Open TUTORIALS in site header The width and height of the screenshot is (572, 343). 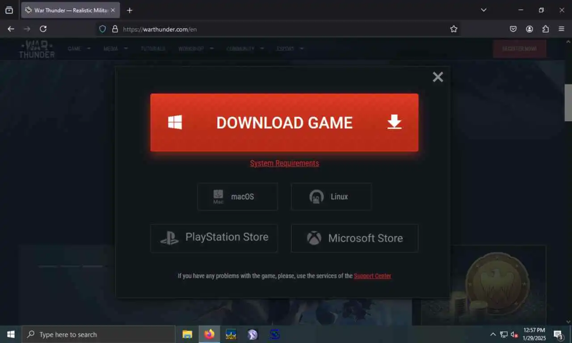coord(153,49)
